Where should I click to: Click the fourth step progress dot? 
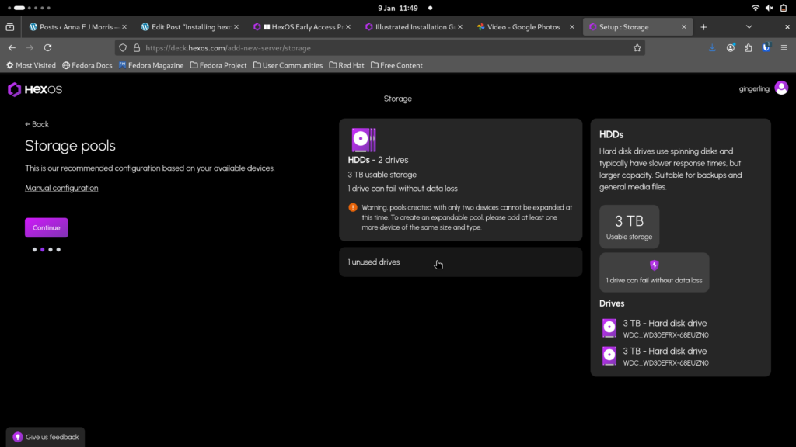coord(58,249)
